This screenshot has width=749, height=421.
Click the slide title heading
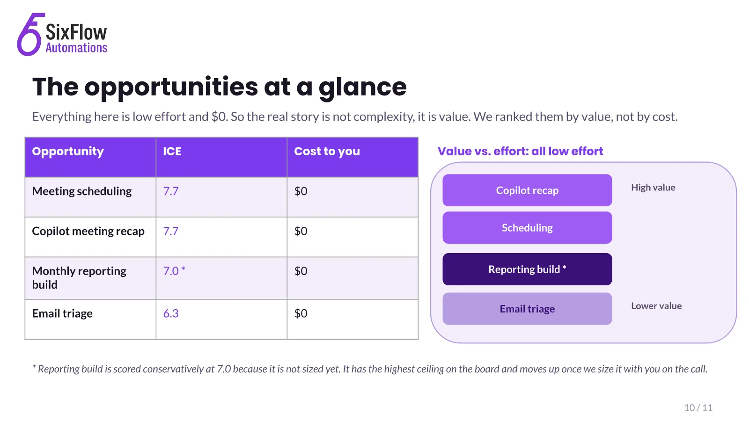(x=220, y=87)
